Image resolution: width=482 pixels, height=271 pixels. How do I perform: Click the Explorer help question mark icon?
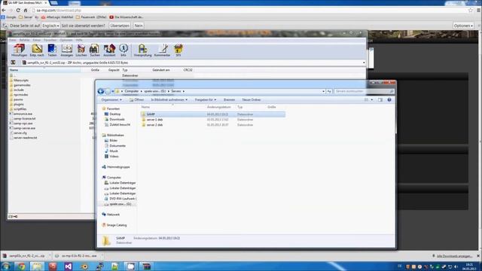(389, 100)
